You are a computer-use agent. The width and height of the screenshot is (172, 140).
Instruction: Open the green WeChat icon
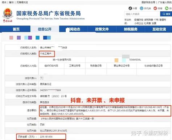point(167,8)
